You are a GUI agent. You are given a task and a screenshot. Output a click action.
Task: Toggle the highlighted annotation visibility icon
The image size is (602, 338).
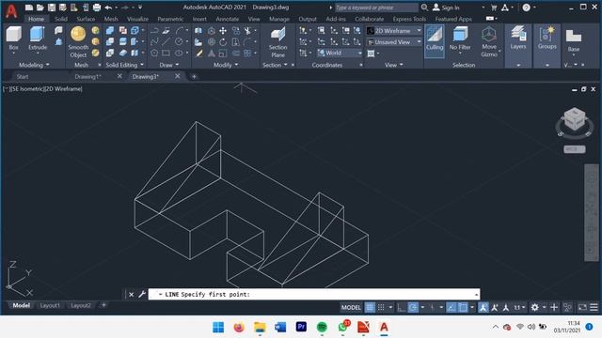(x=483, y=307)
